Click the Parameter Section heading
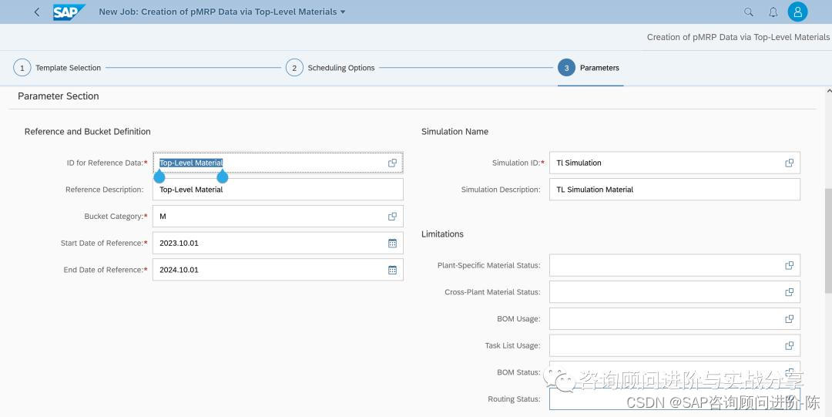 click(59, 96)
